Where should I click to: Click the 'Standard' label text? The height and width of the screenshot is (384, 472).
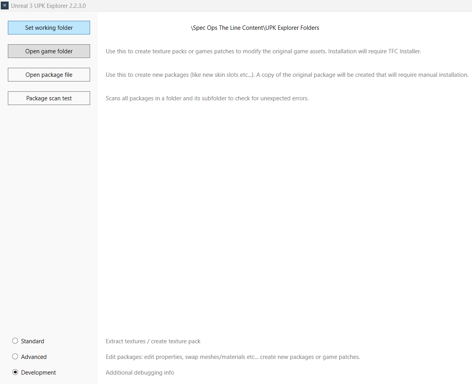[x=33, y=341]
